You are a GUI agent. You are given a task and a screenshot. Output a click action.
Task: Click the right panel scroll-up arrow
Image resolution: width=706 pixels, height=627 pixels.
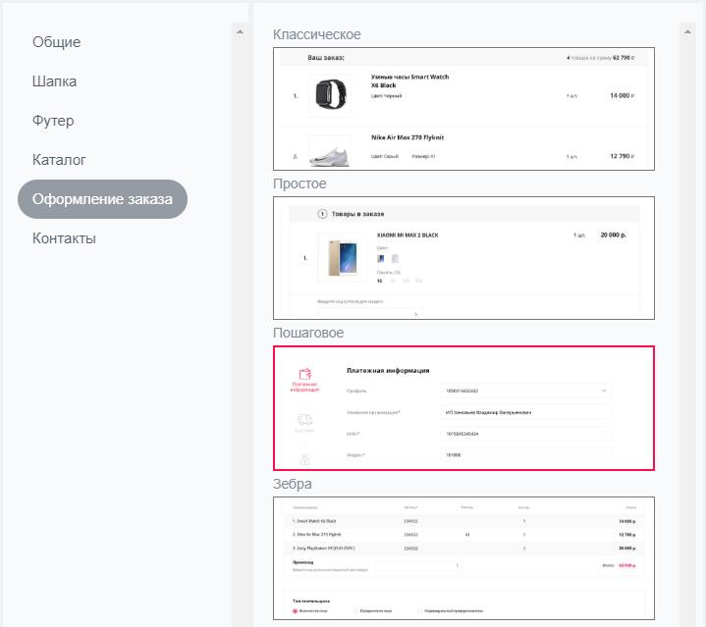coord(687,31)
